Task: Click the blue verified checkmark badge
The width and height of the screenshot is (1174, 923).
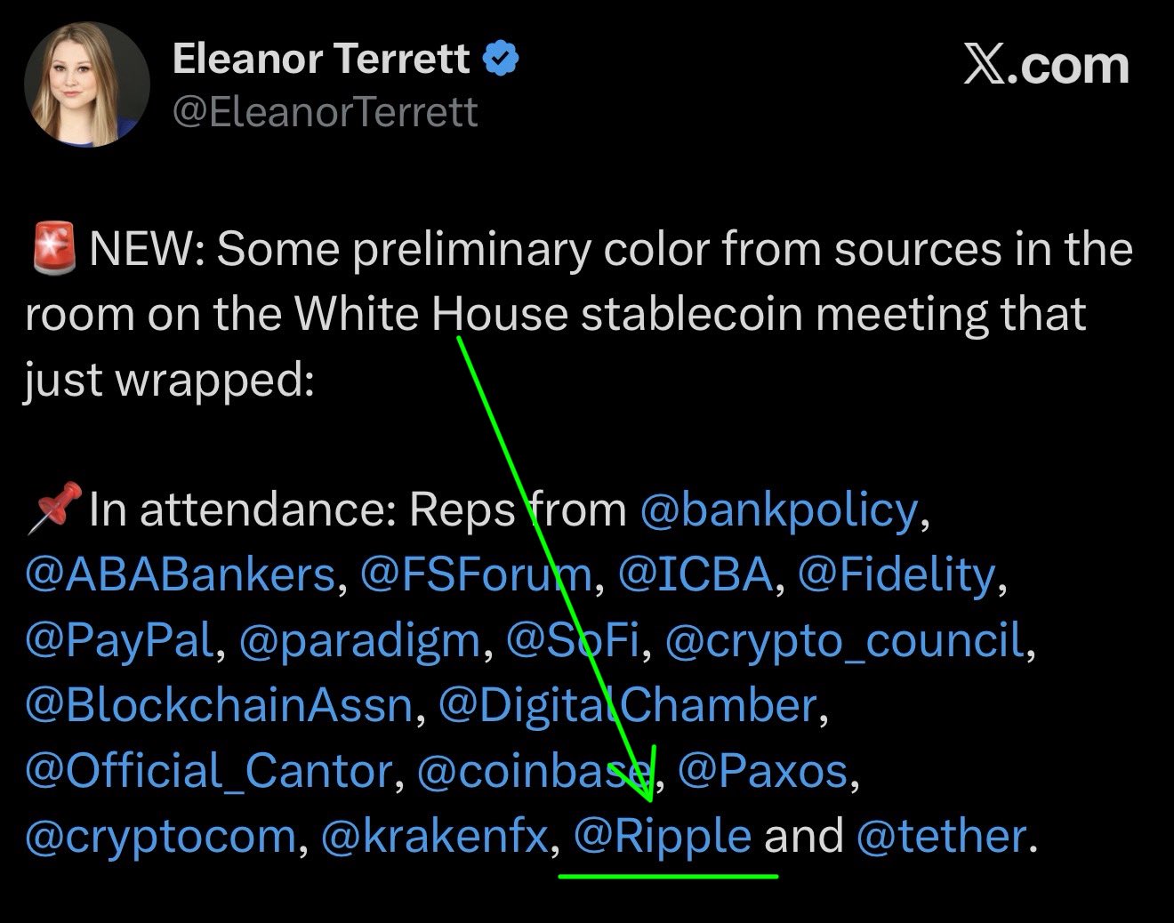Action: click(501, 60)
